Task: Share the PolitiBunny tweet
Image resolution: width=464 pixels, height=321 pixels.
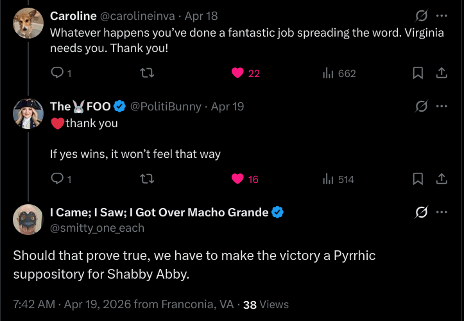Action: (442, 179)
